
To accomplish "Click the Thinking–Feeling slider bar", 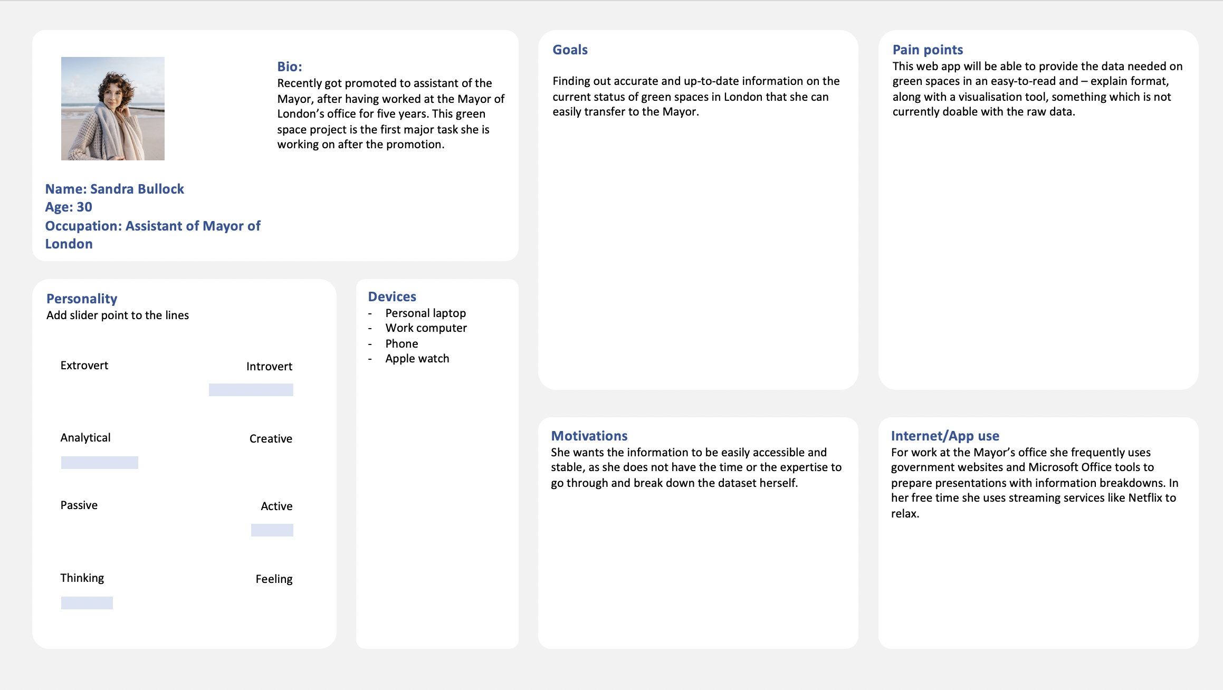I will [x=87, y=603].
